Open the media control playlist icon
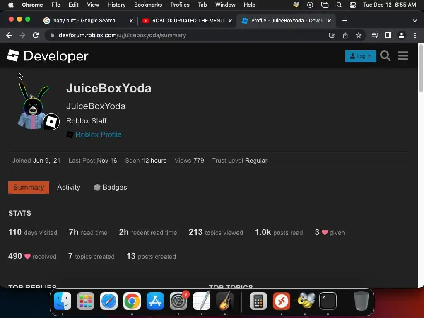This screenshot has width=424, height=318. coord(375,35)
